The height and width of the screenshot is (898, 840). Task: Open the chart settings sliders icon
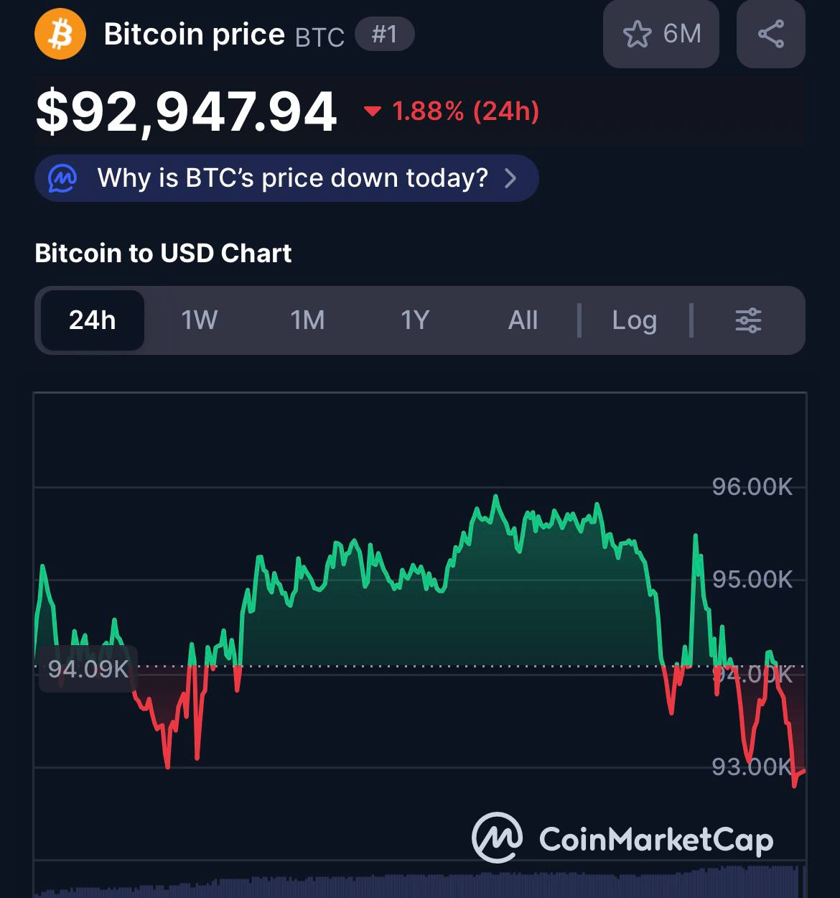[x=748, y=320]
